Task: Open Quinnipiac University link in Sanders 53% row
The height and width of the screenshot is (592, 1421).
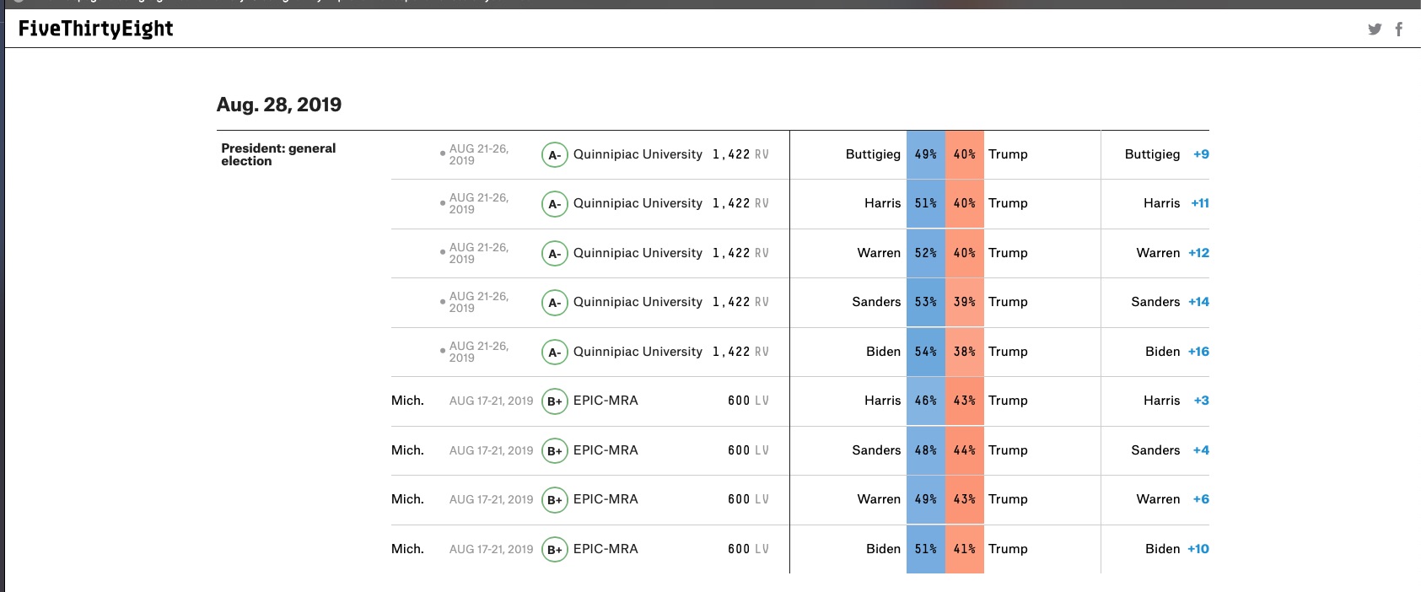Action: [638, 302]
